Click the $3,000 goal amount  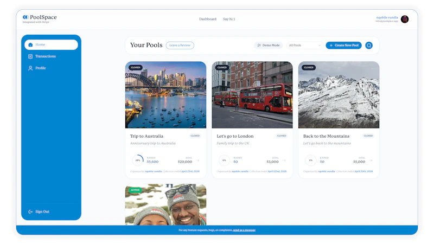coord(272,162)
